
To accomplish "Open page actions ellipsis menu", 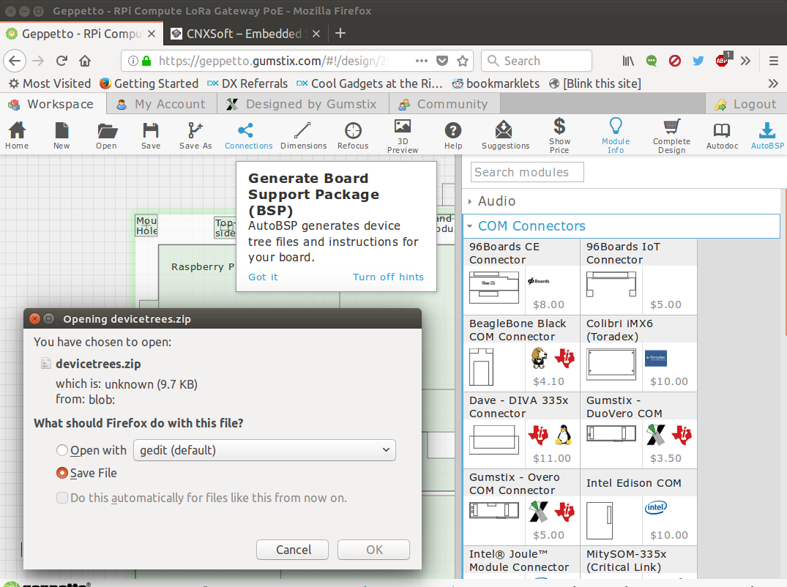I will 422,61.
